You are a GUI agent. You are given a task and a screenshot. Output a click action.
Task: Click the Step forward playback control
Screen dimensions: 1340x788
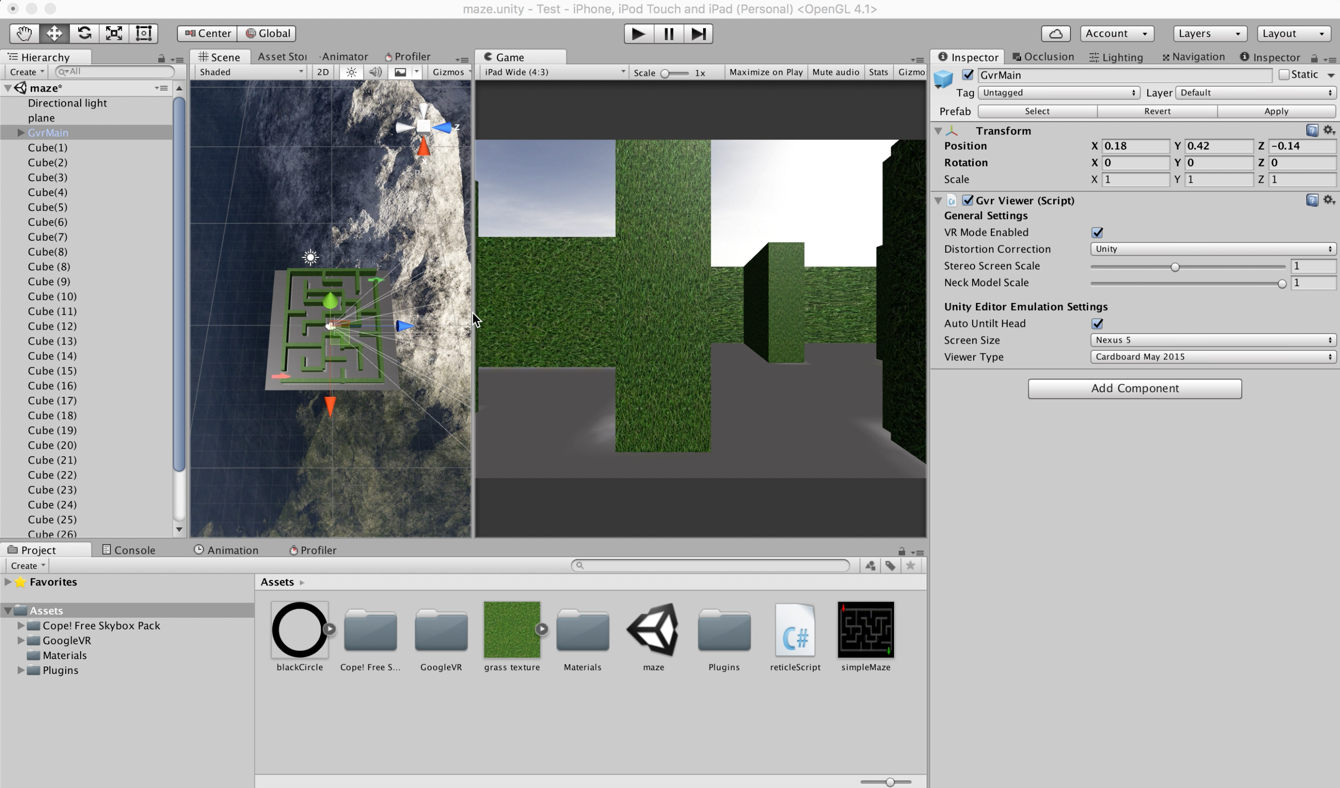click(x=699, y=33)
